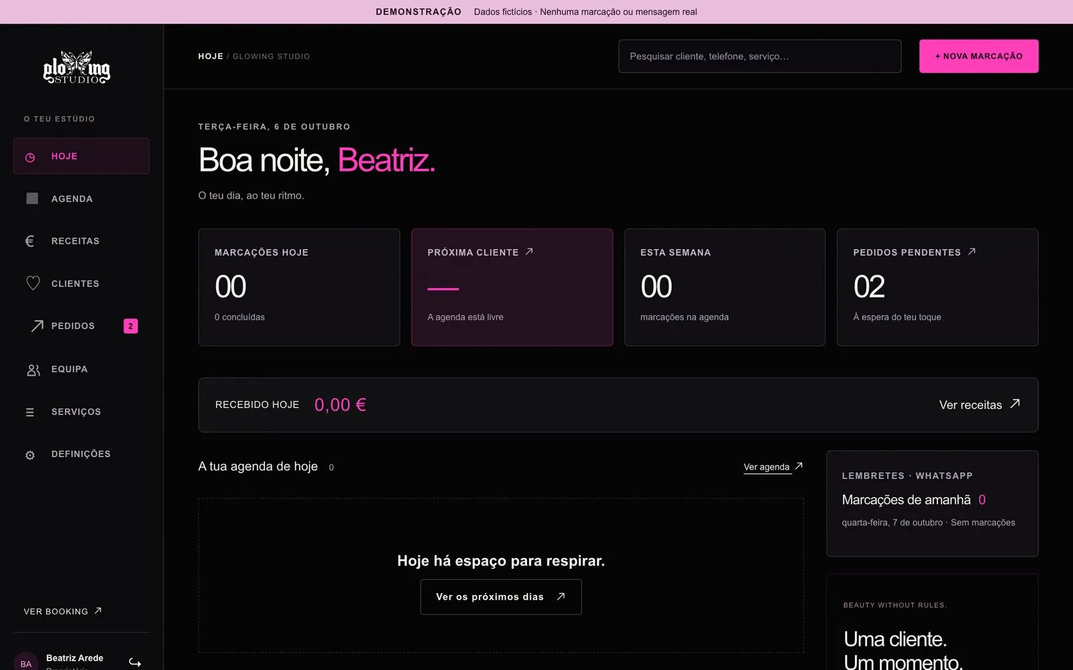Open the Serviços page

[x=81, y=411]
